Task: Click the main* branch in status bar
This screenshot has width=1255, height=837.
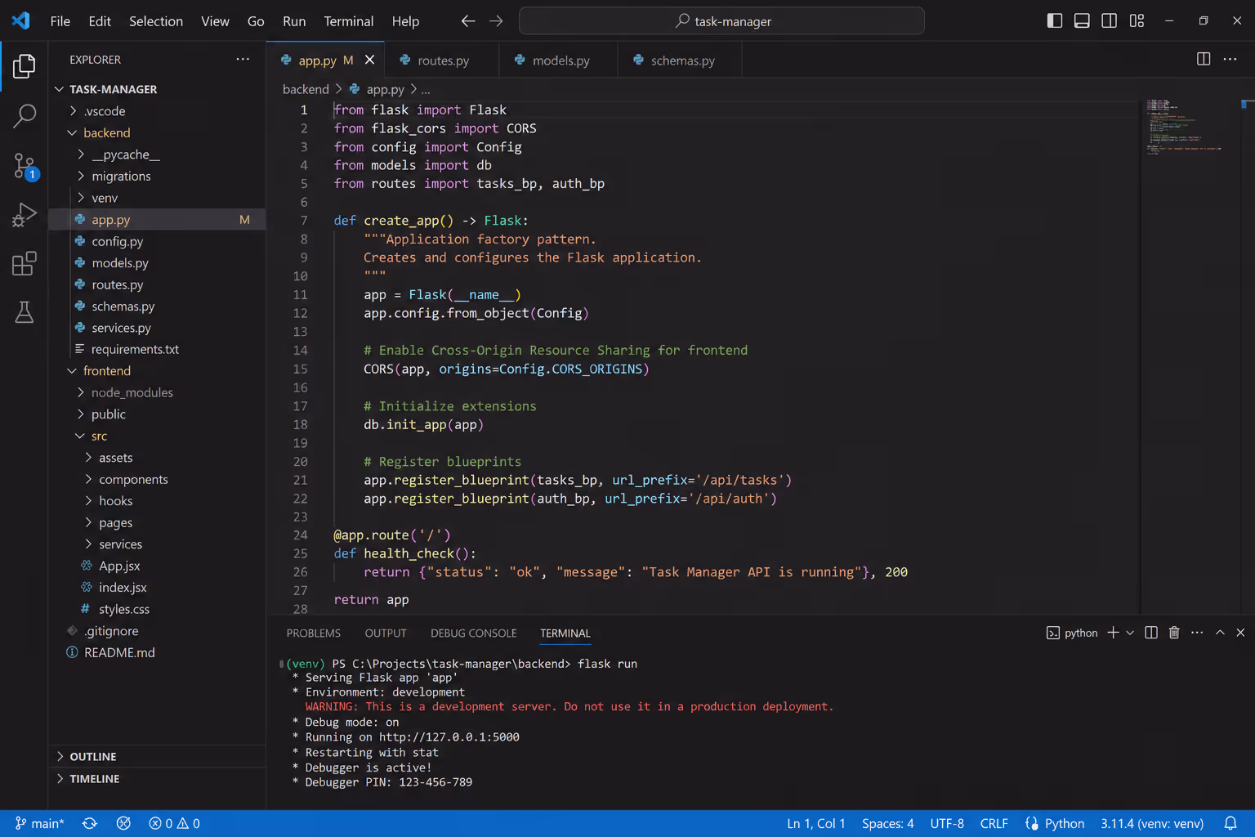Action: pos(39,823)
